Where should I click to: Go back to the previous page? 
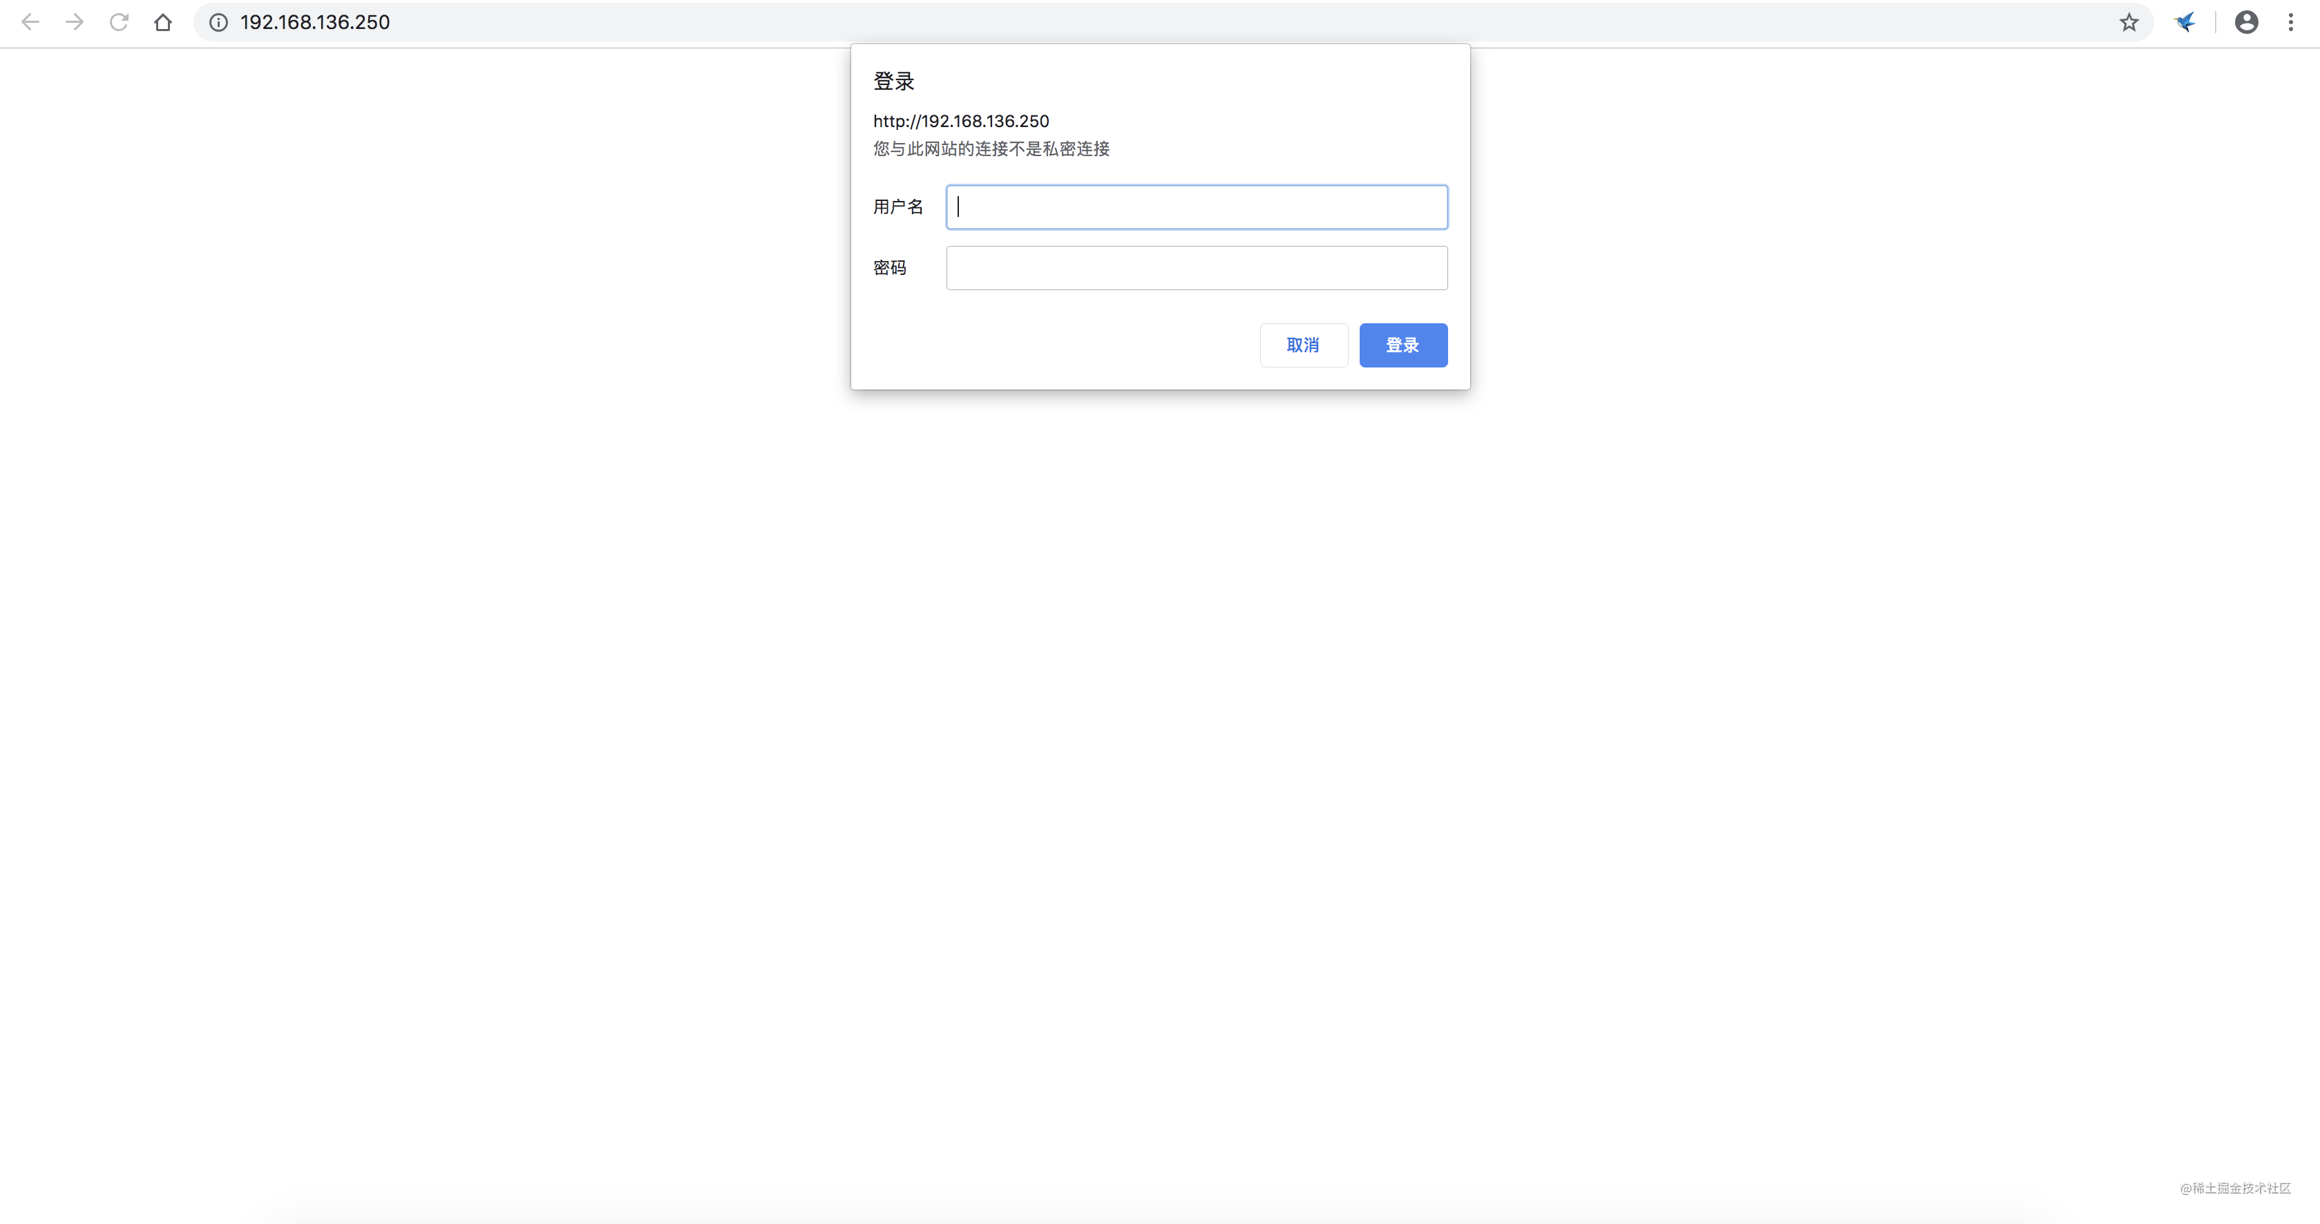pyautogui.click(x=30, y=23)
